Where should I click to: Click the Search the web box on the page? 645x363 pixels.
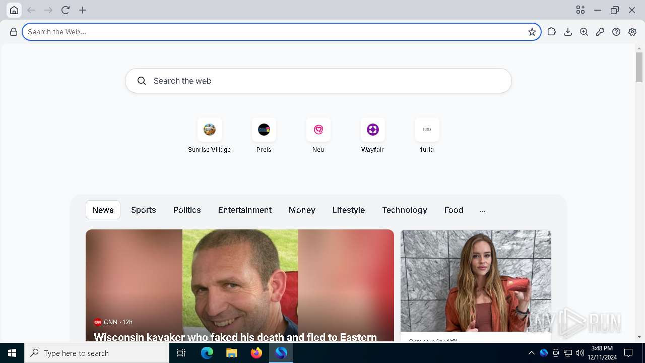click(318, 81)
